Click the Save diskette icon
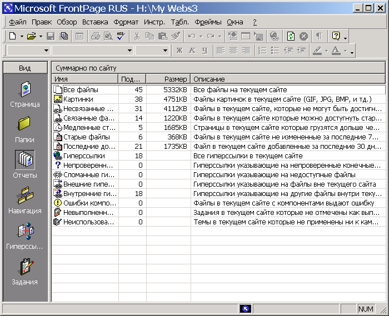 [51, 36]
